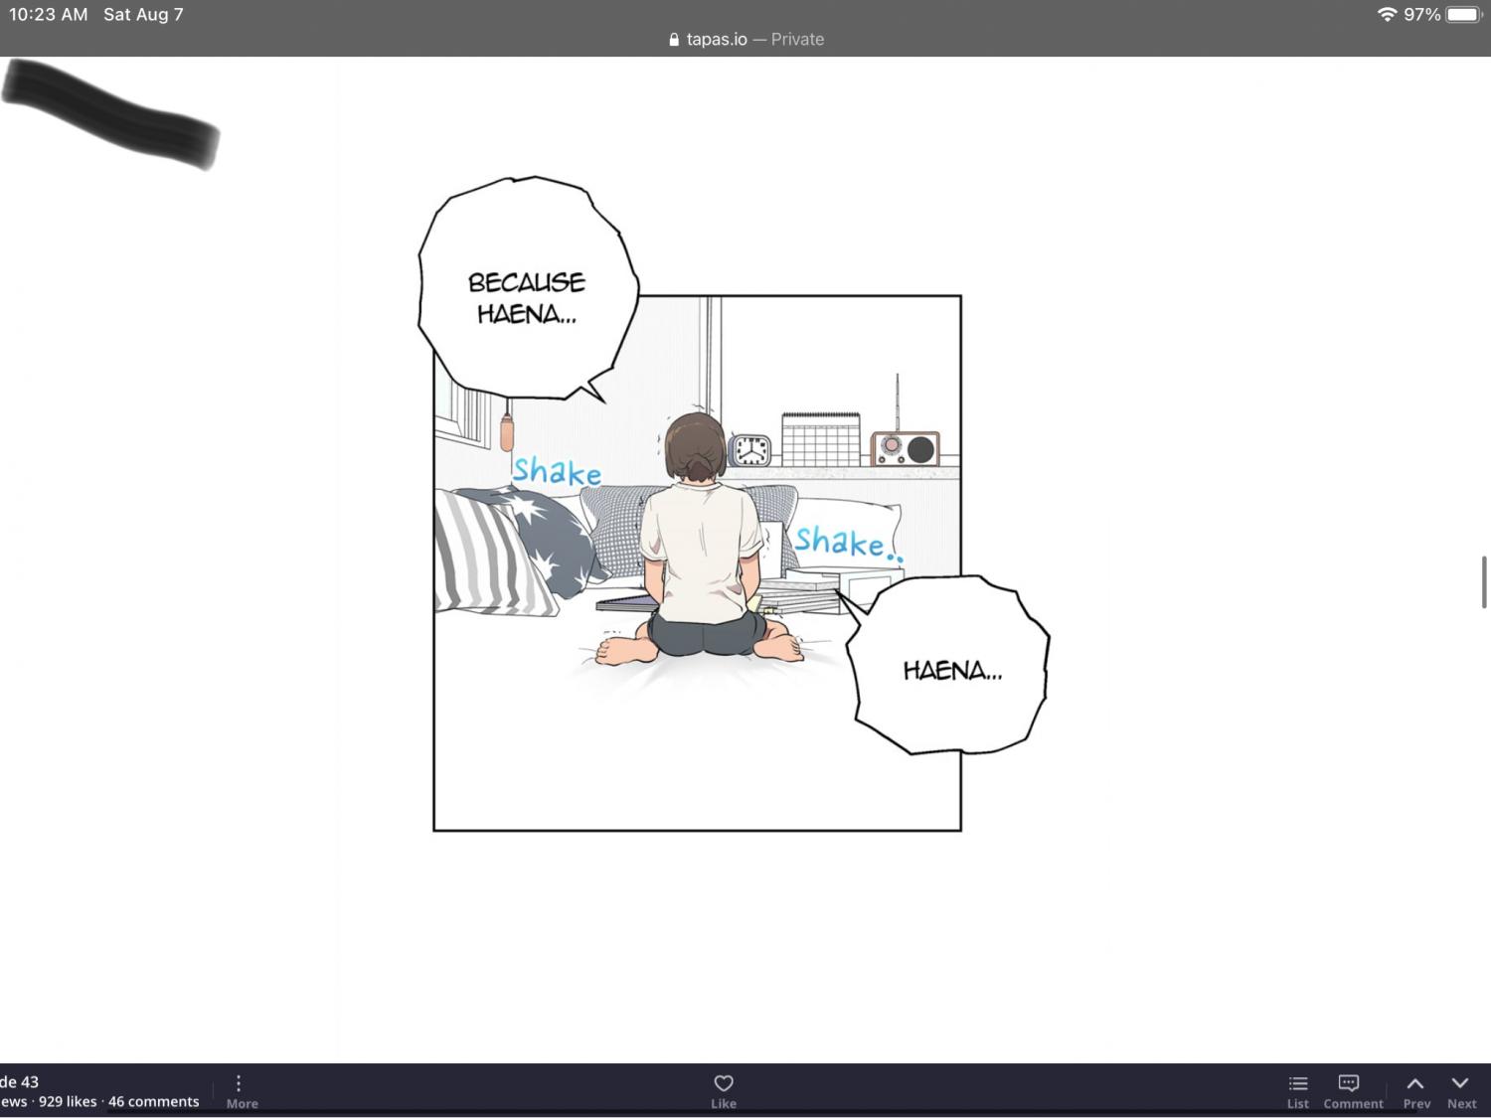This screenshot has width=1491, height=1118.
Task: Tap the battery status icon
Action: pyautogui.click(x=1464, y=14)
